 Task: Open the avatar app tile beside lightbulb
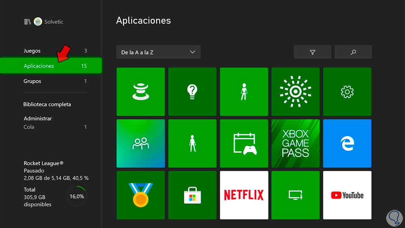tap(244, 92)
